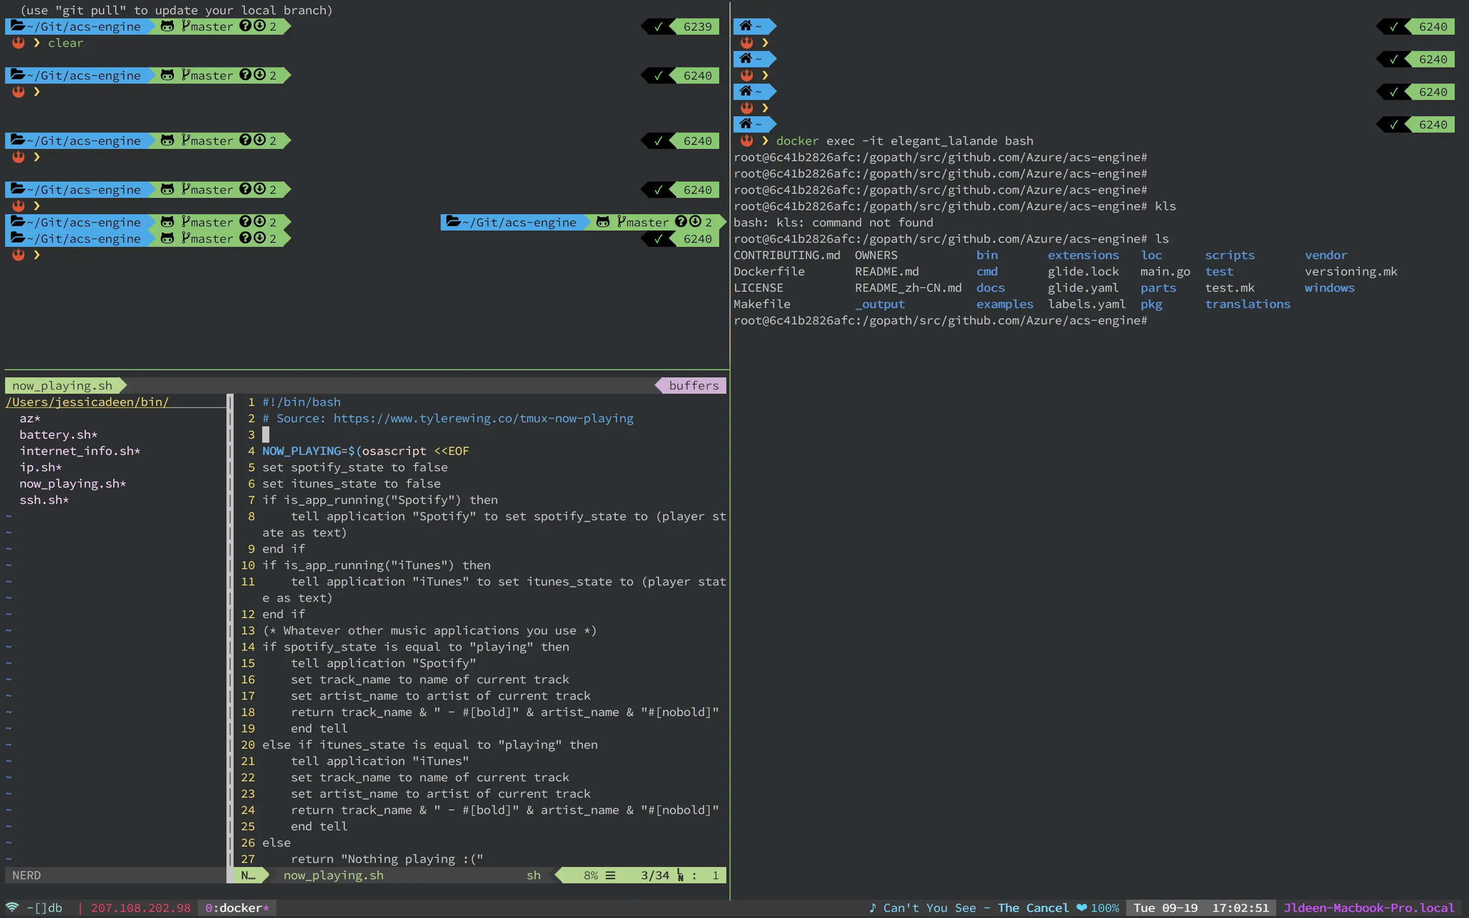Collapse the /Users/jessicadeen/bin/ directory in NERDTree
Viewport: 1469px width, 918px height.
(x=87, y=402)
